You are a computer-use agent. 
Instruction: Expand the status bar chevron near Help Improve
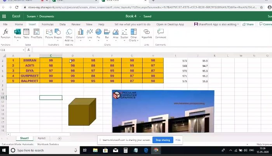point(247,144)
